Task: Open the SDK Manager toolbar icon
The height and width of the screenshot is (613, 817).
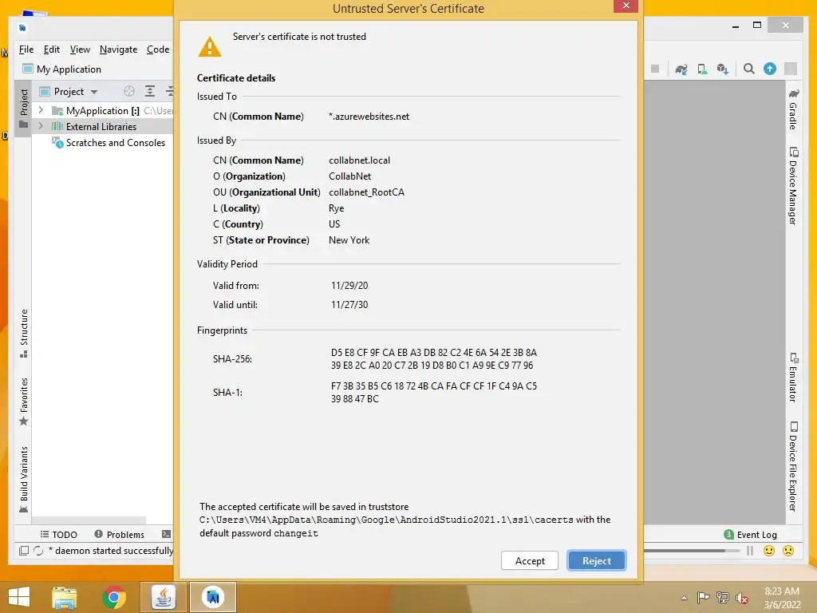Action: pos(722,69)
